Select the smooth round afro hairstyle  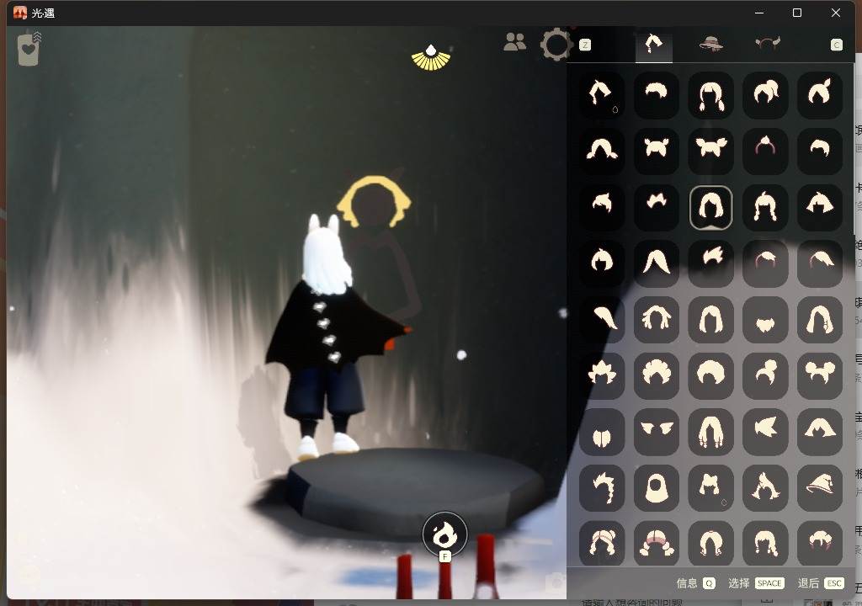pos(710,375)
